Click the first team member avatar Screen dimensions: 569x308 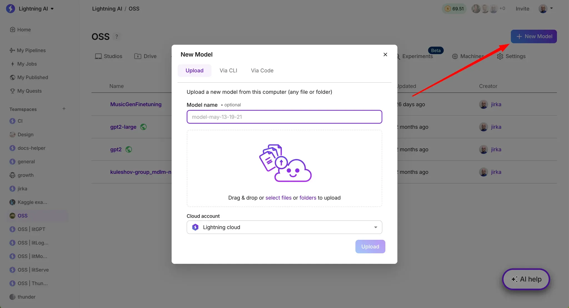coord(476,9)
